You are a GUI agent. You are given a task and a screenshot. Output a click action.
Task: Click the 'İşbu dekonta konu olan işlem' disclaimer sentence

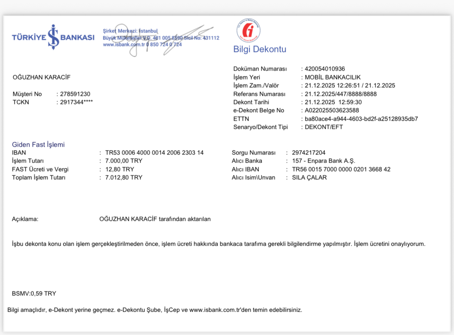click(218, 244)
